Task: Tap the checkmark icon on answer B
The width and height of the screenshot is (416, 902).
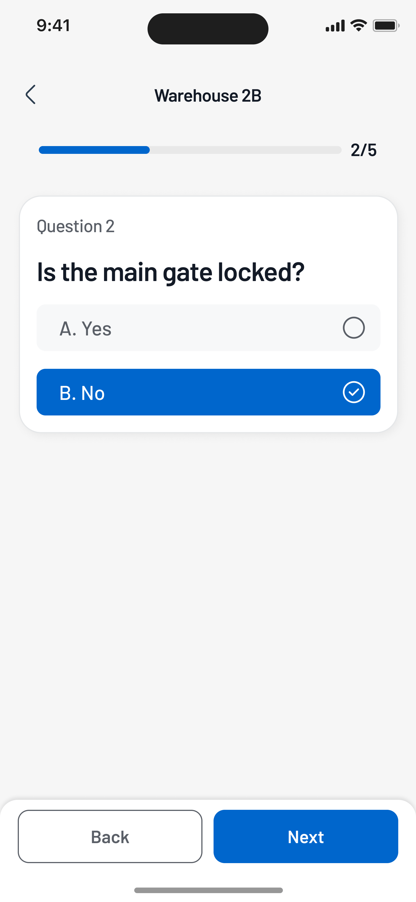Action: 354,392
